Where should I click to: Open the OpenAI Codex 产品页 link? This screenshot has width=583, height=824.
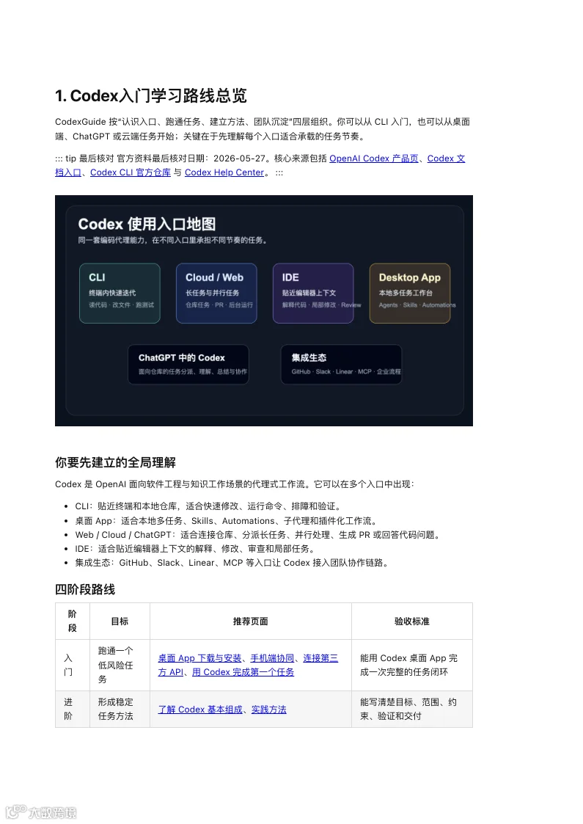374,158
